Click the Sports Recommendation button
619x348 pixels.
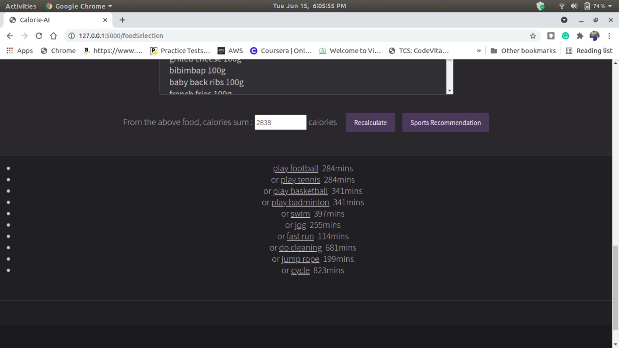pyautogui.click(x=445, y=123)
